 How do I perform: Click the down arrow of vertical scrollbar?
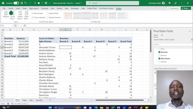coord(151,97)
